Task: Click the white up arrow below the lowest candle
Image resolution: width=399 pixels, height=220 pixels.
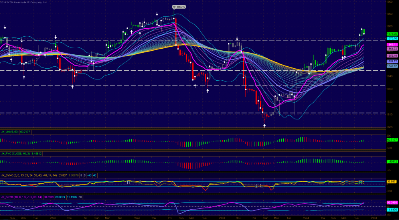Action: click(265, 125)
